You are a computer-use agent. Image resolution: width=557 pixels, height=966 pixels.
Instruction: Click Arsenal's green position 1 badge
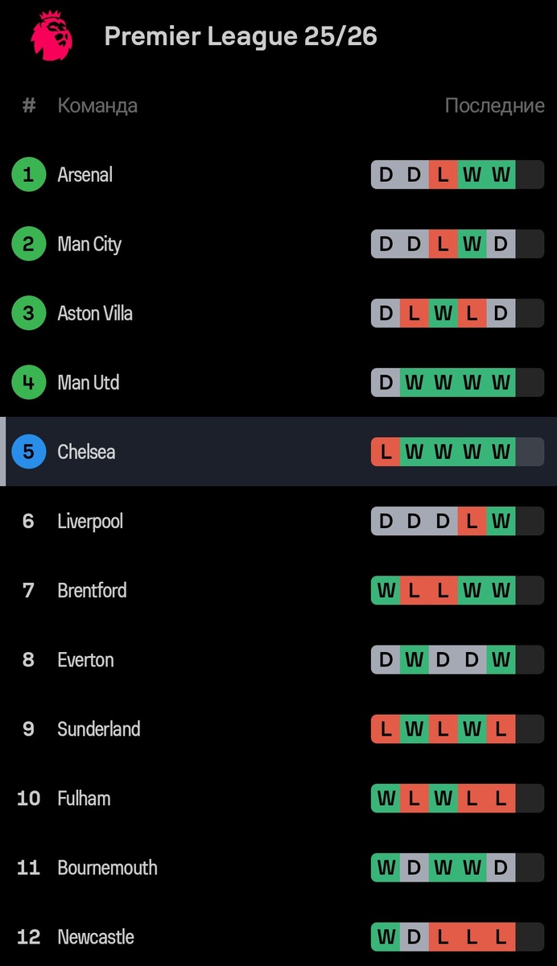[x=29, y=175]
